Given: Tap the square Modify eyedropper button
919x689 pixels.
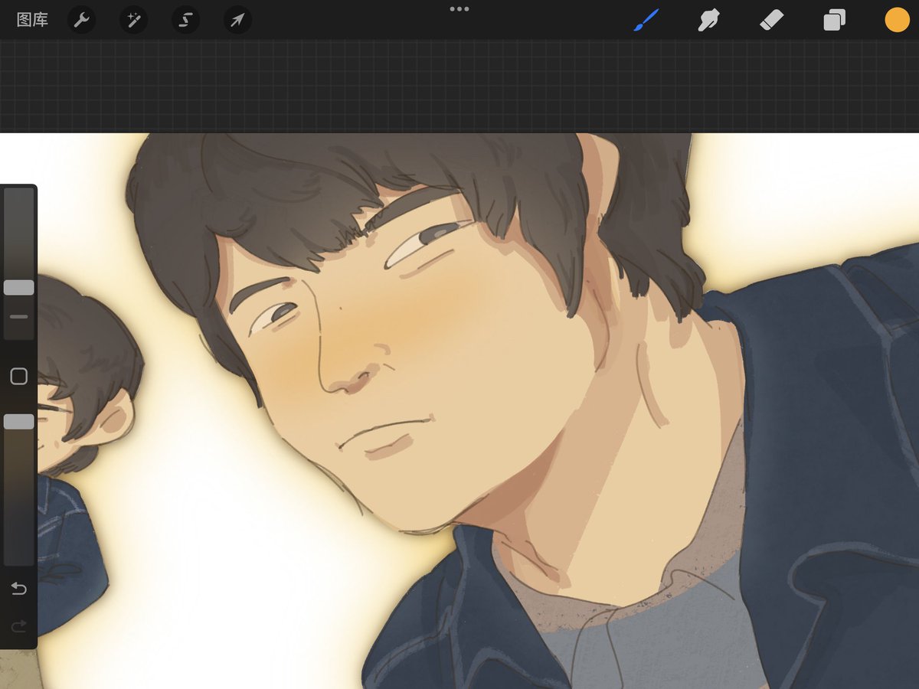Looking at the screenshot, I should pos(19,376).
